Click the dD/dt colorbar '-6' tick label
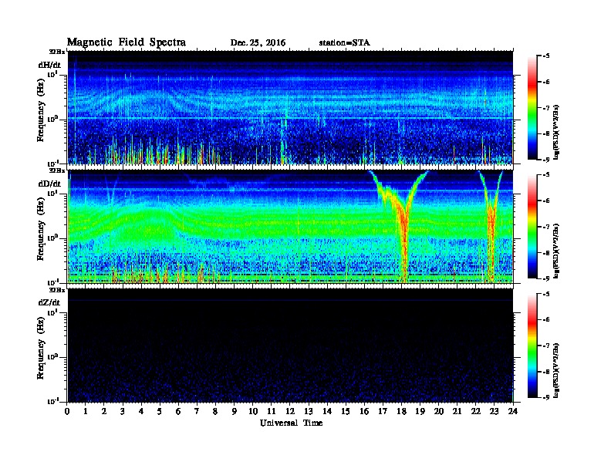The width and height of the screenshot is (611, 472). (545, 201)
